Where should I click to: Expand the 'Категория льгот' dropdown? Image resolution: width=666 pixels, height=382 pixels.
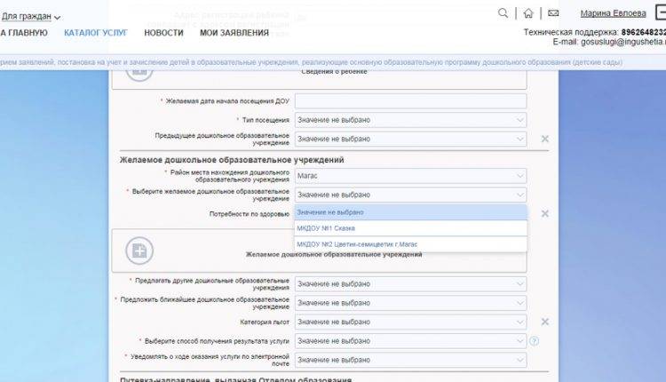tap(410, 322)
